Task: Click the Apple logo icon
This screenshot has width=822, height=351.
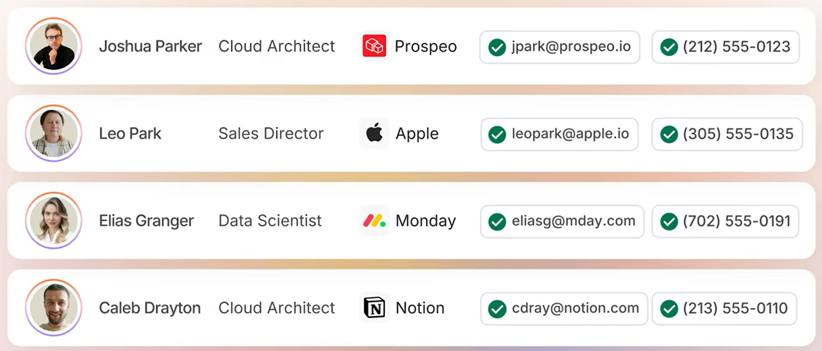Action: tap(374, 133)
